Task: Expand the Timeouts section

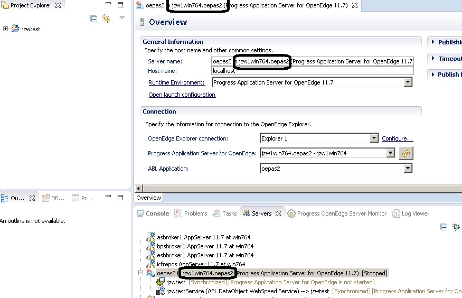Action: pos(433,58)
